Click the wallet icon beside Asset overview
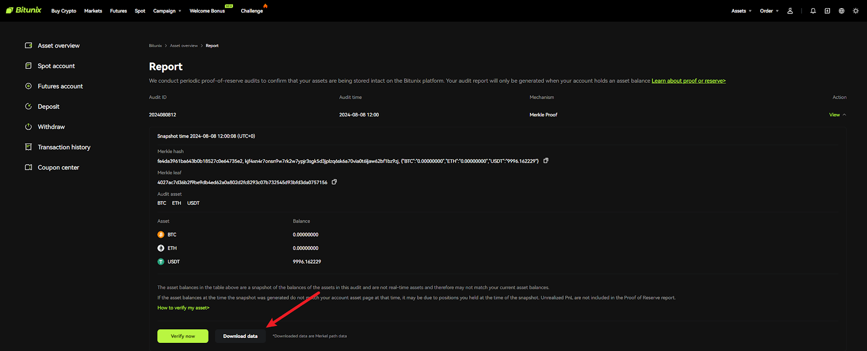The image size is (867, 351). (28, 45)
